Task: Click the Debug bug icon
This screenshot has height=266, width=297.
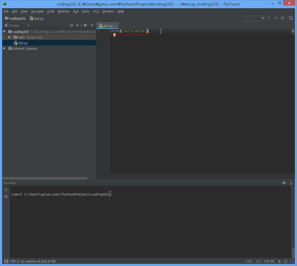Action: tap(276, 18)
